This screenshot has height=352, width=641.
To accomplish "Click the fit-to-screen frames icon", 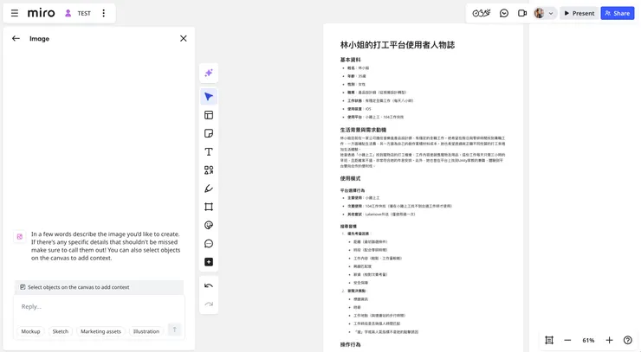I will tap(549, 340).
